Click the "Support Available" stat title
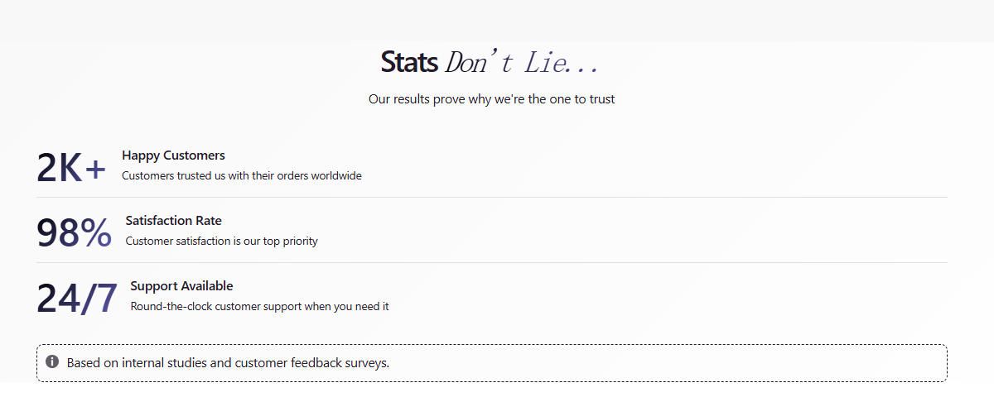The width and height of the screenshot is (994, 397). click(181, 286)
